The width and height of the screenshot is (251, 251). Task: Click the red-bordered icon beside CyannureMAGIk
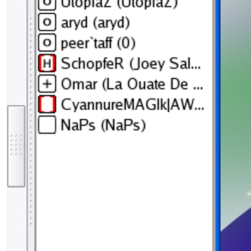(x=47, y=104)
